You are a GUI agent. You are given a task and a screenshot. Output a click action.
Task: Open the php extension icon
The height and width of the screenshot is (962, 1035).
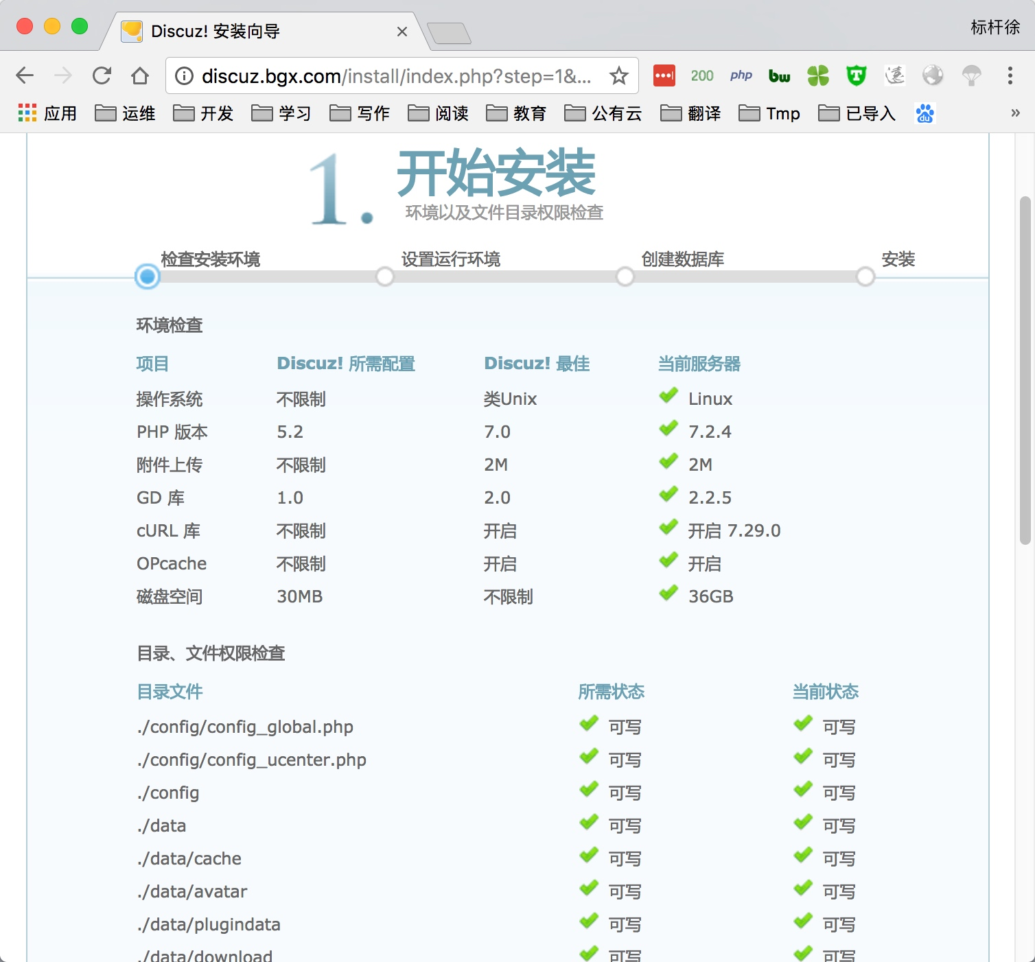click(x=741, y=75)
